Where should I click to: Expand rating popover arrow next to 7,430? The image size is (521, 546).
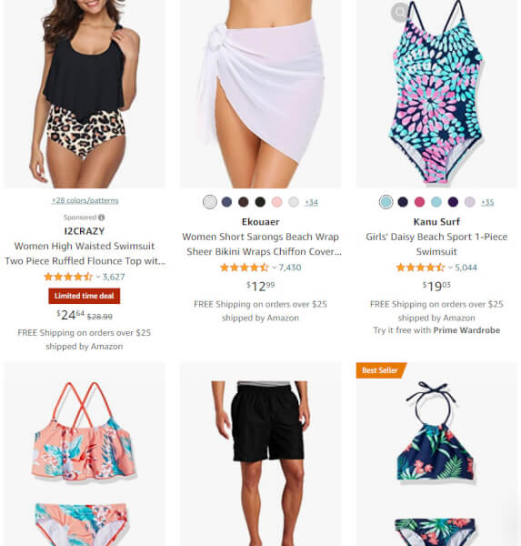coord(275,268)
